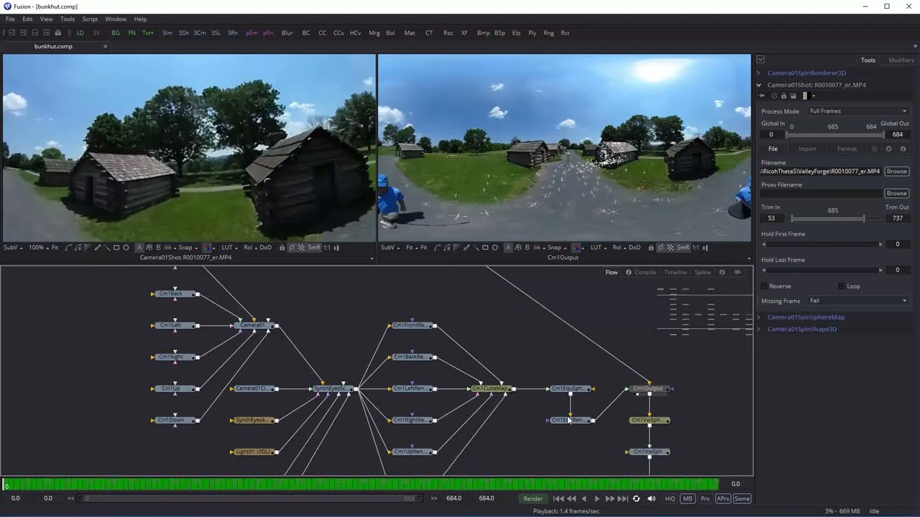Screen dimensions: 920x517
Task: Toggle the MB motion blur button
Action: (x=687, y=498)
